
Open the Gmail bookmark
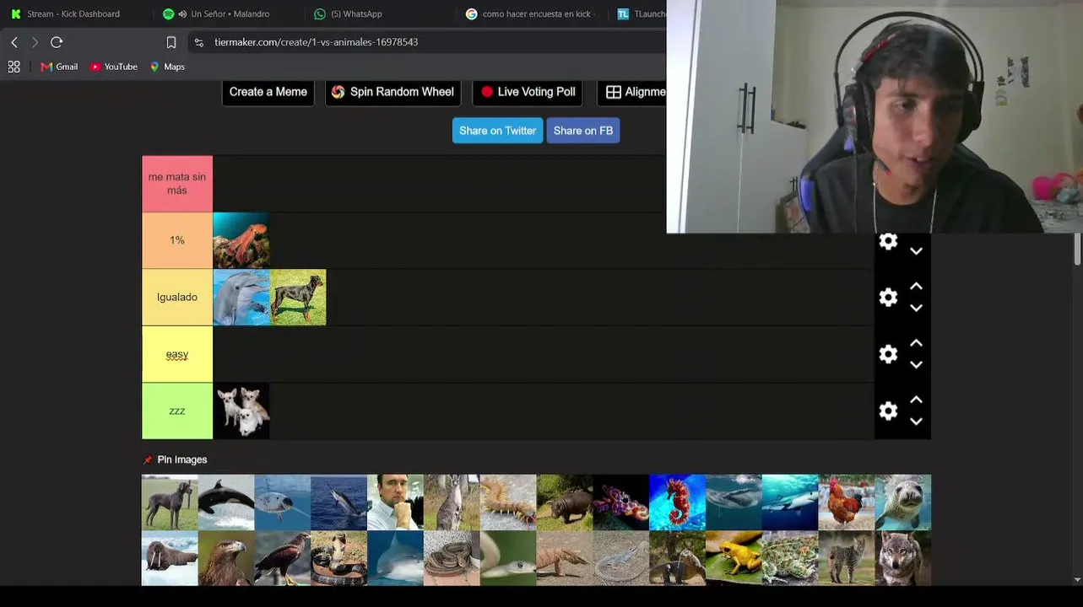pyautogui.click(x=59, y=67)
